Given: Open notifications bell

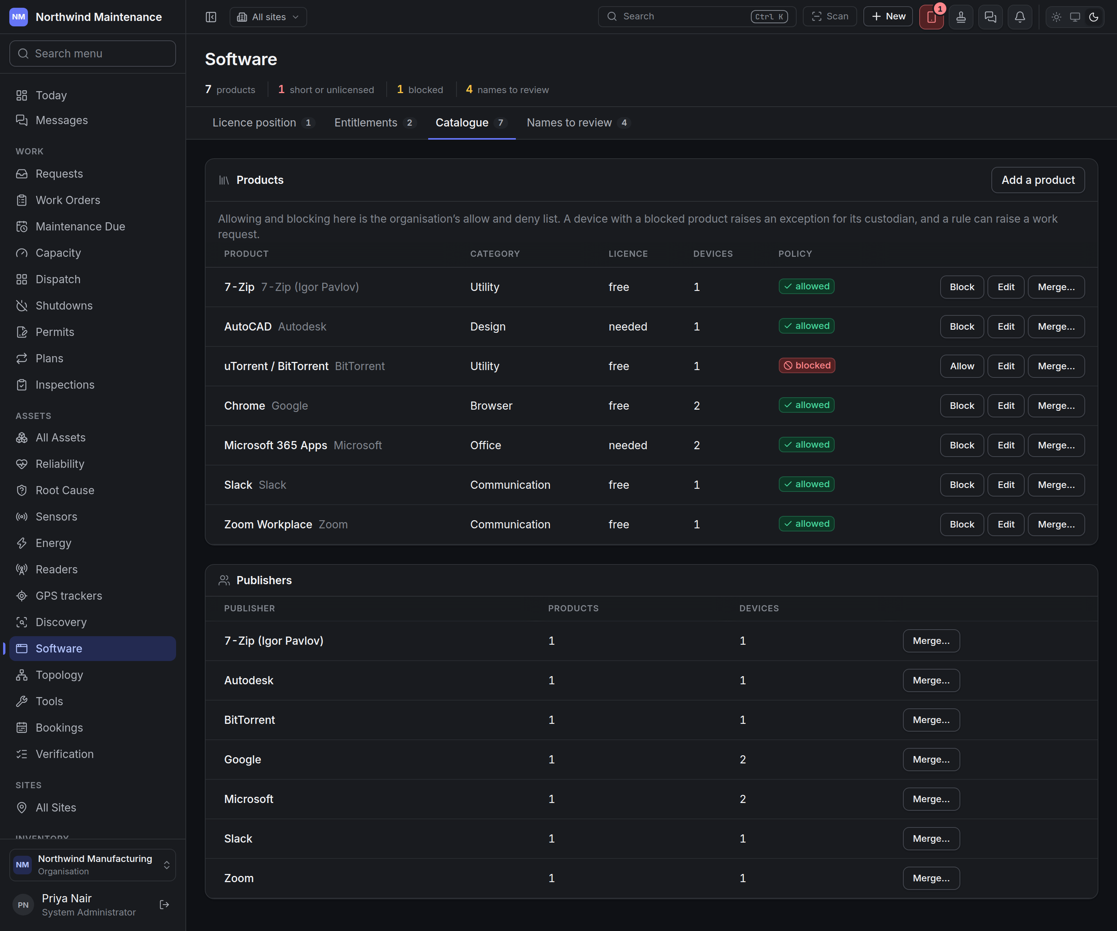Looking at the screenshot, I should [x=1020, y=17].
